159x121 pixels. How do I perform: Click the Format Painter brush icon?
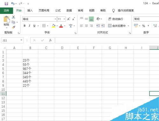pos(14,27)
